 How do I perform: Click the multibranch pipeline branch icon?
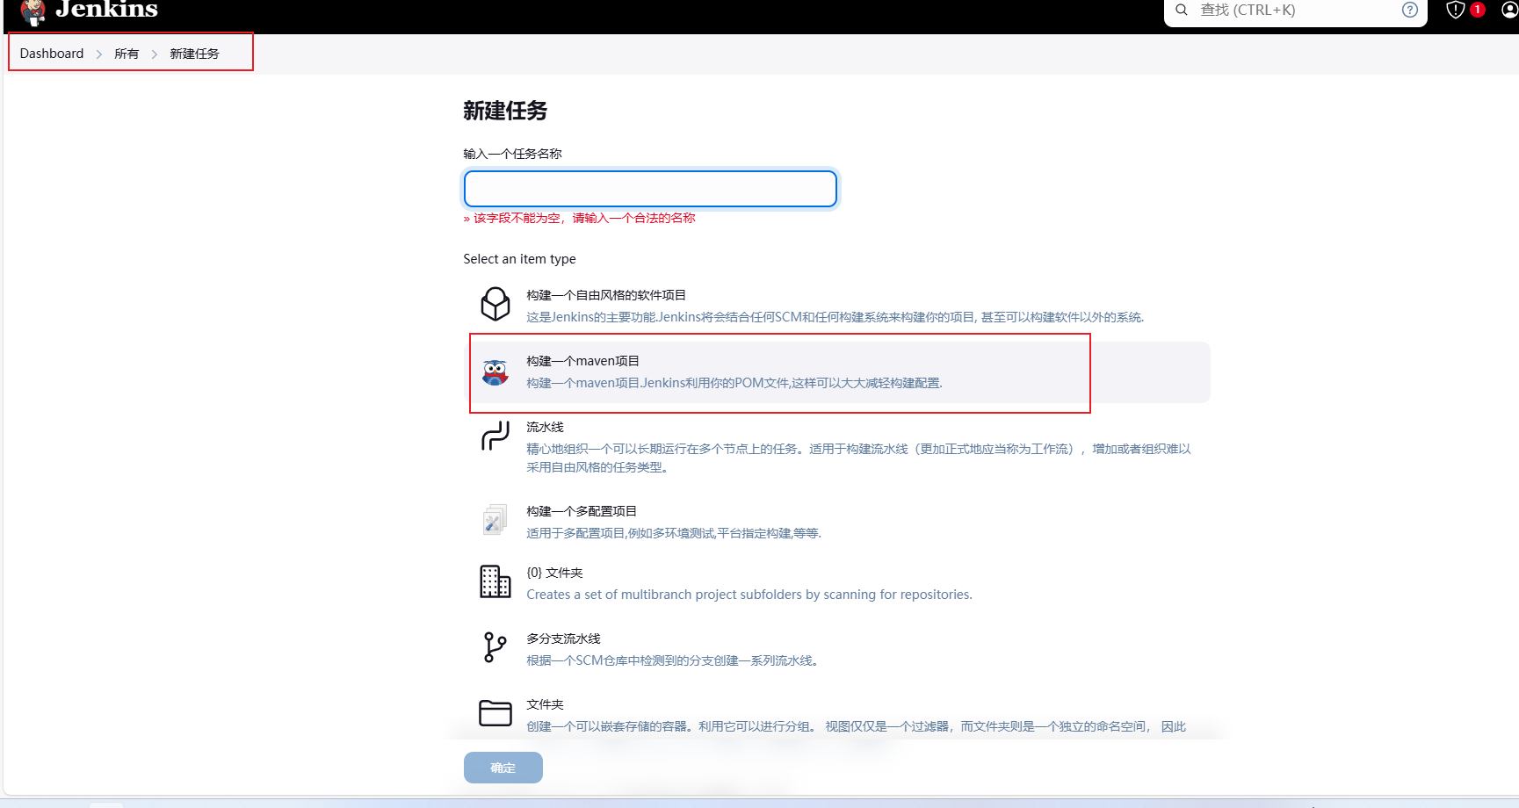pyautogui.click(x=495, y=647)
